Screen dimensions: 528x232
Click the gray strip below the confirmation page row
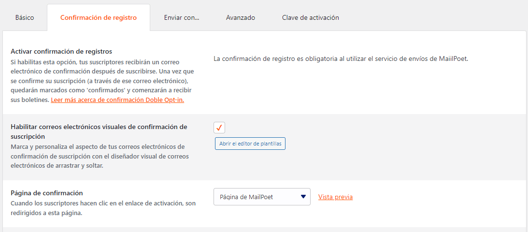coord(264,230)
